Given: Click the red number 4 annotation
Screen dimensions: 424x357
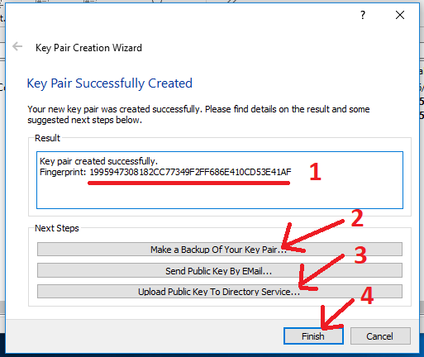Looking at the screenshot, I should tap(367, 295).
